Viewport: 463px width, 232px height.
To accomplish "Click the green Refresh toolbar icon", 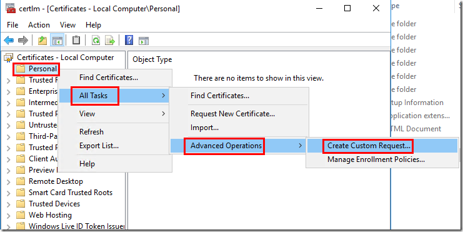I will pyautogui.click(x=96, y=41).
